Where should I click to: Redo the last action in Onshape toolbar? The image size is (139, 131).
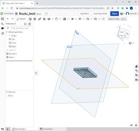tap(12, 19)
